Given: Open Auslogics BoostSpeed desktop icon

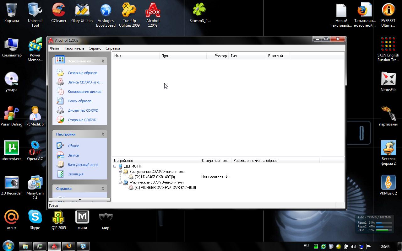Looking at the screenshot, I should [106, 15].
